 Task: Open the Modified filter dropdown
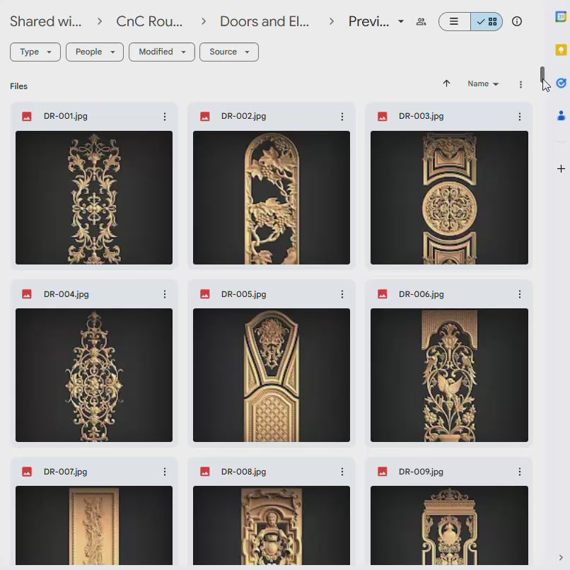(162, 52)
